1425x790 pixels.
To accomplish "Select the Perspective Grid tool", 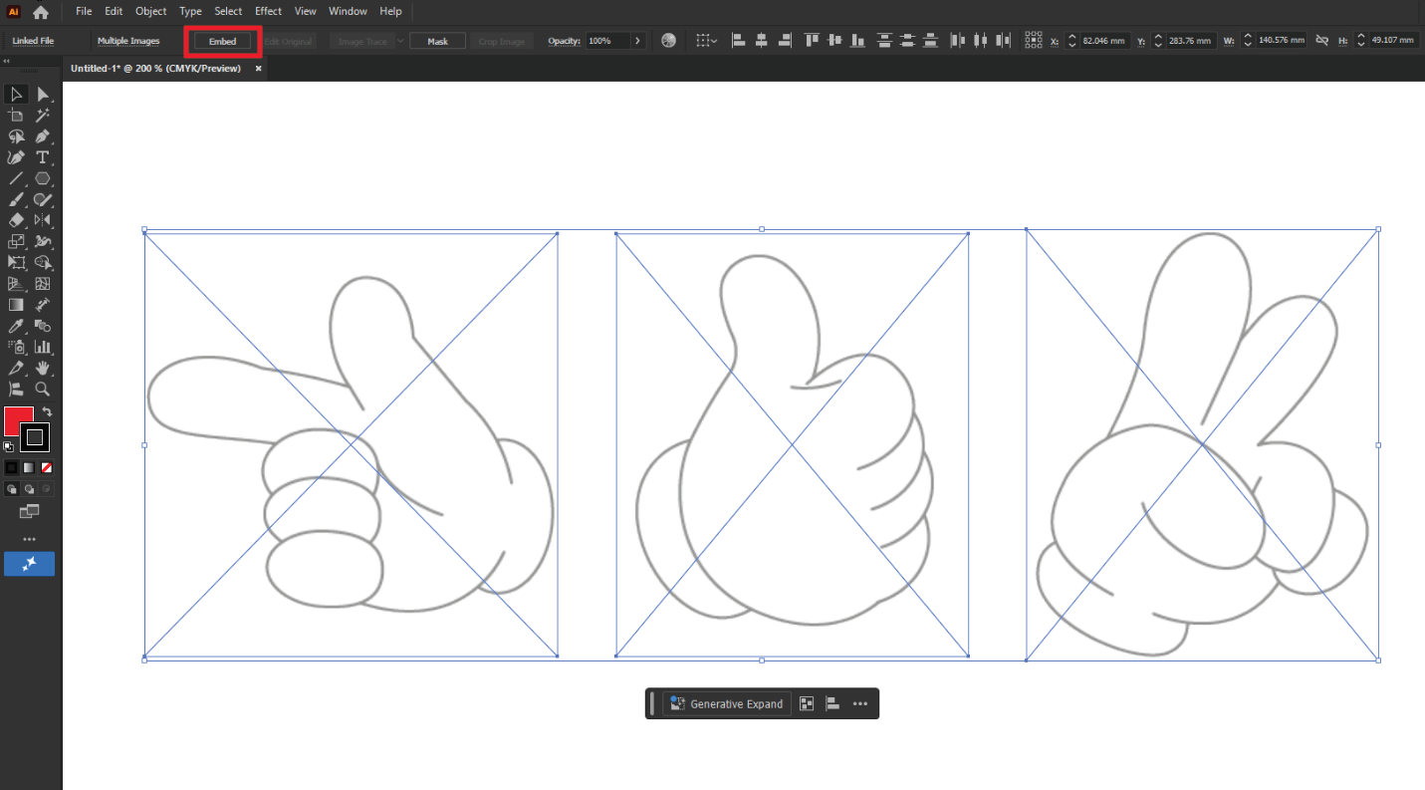I will pyautogui.click(x=16, y=284).
